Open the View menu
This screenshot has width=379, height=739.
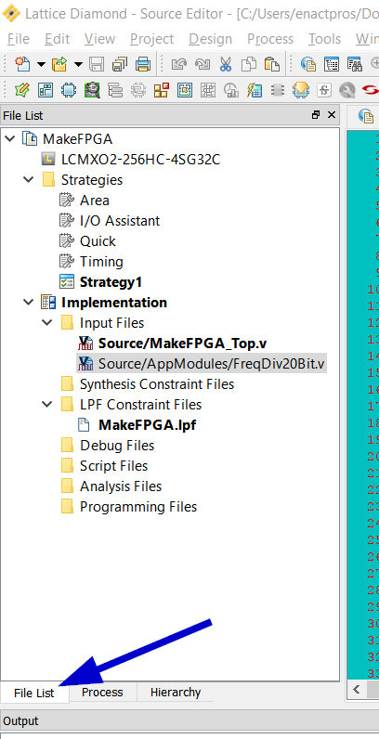pyautogui.click(x=99, y=39)
